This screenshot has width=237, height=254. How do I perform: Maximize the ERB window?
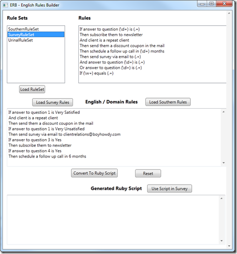pyautogui.click(x=211, y=4)
